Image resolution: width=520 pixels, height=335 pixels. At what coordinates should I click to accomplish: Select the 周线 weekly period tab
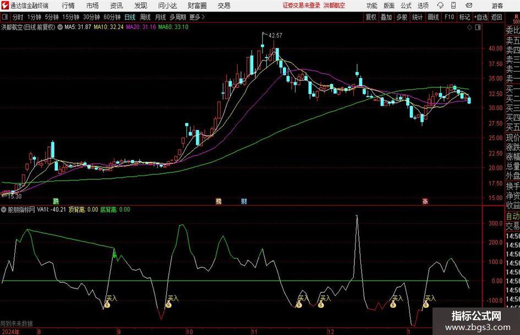click(145, 17)
